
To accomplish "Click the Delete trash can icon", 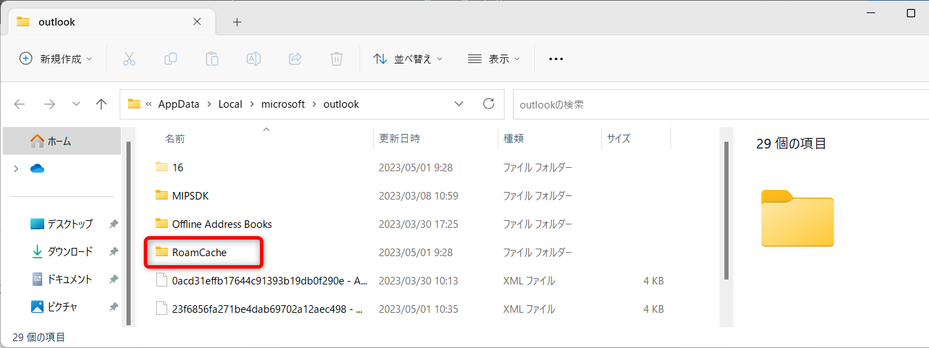I will coord(337,59).
